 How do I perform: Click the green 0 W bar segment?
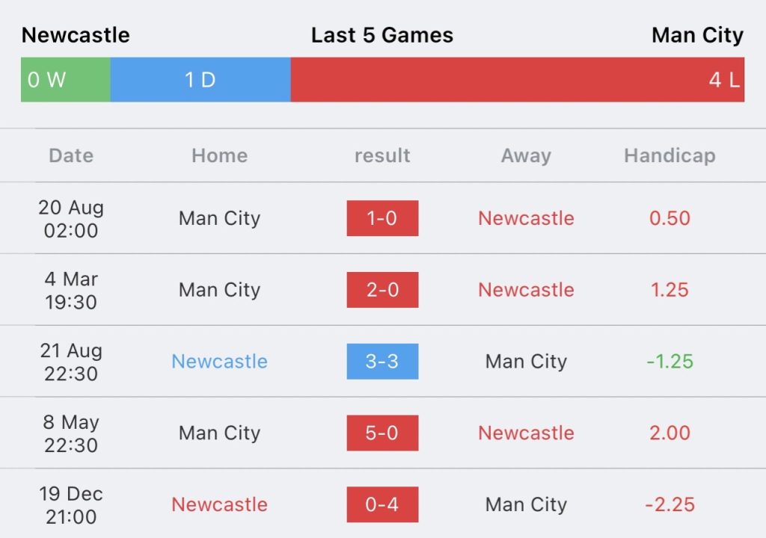click(66, 79)
